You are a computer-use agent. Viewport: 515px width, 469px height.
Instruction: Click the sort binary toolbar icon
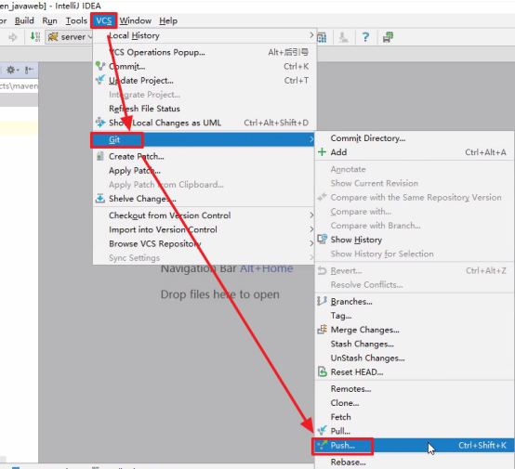pos(34,37)
